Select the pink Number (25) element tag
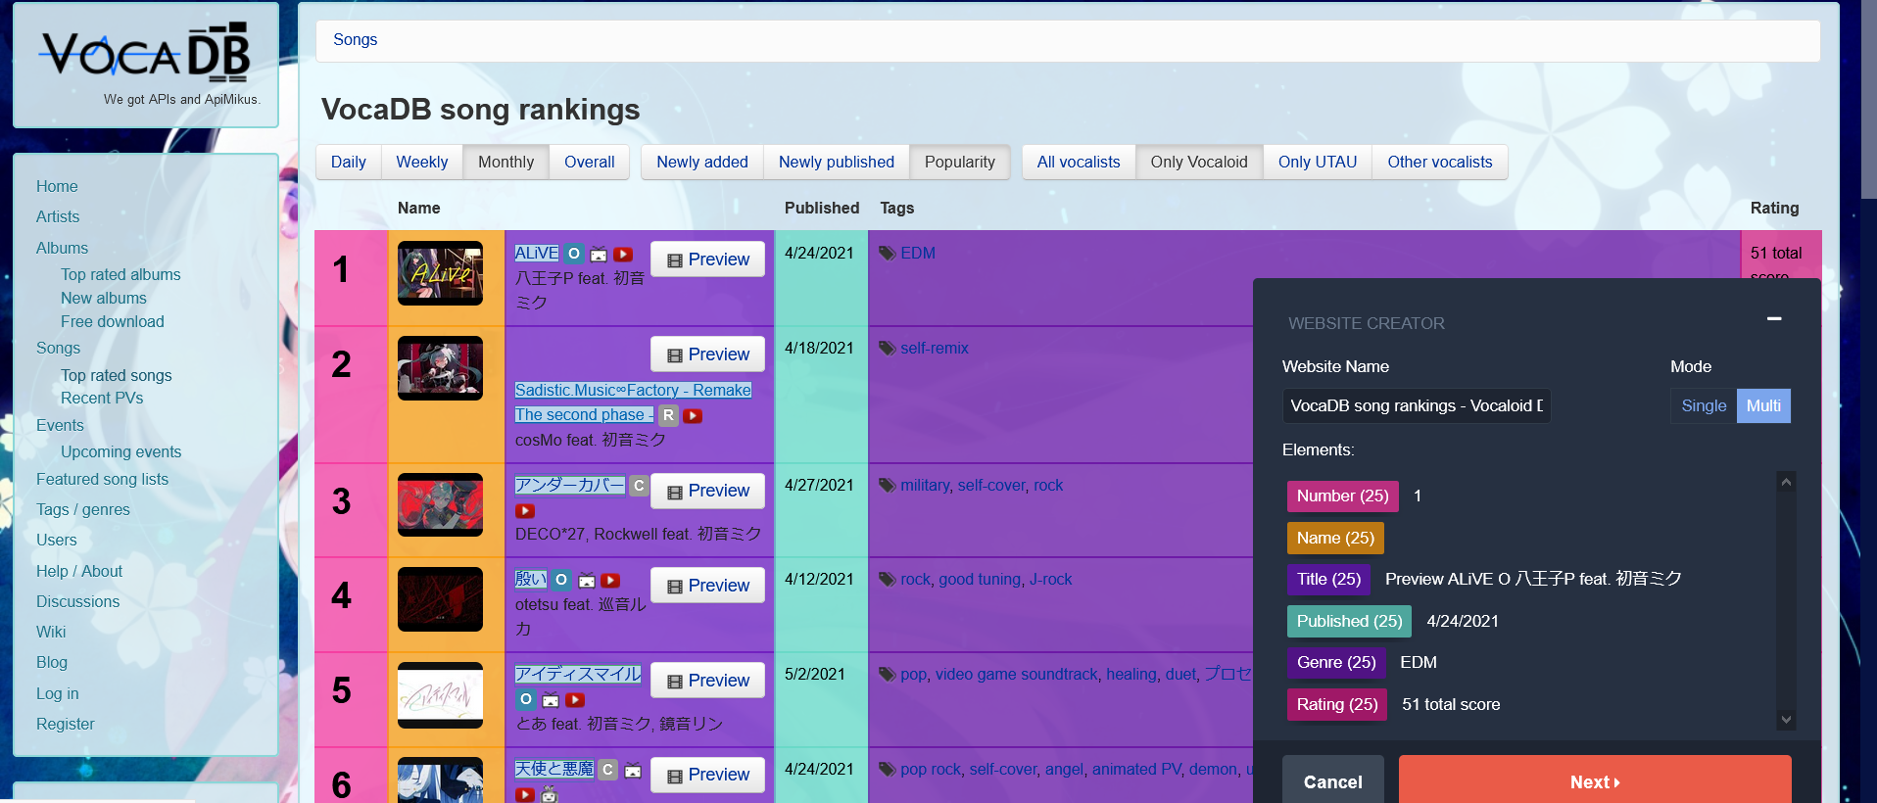Screen dimensions: 1877x803 (1342, 496)
